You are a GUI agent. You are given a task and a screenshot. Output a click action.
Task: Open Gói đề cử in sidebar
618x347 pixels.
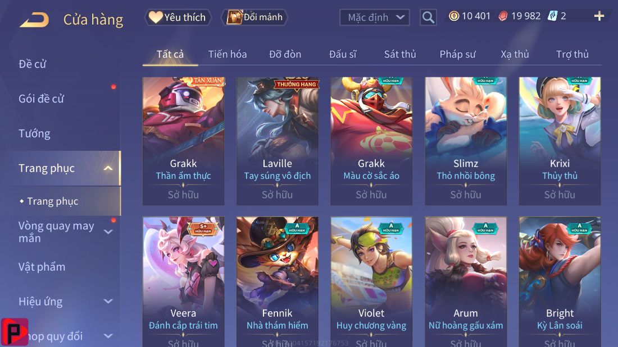[x=41, y=99]
